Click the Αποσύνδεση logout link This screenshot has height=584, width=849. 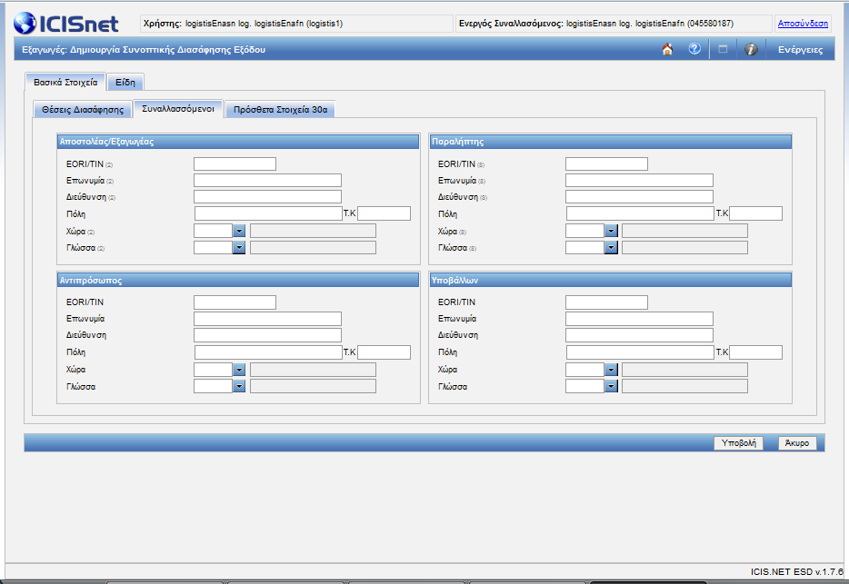[803, 24]
